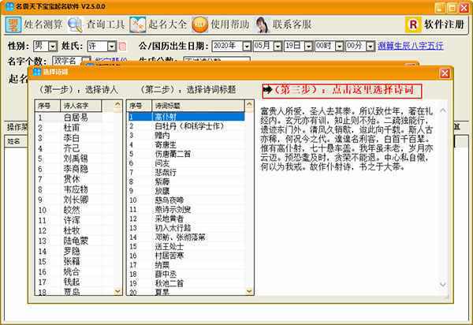Expand the 性别 gender dropdown
Viewport: 473px width, 325px height.
pos(53,47)
